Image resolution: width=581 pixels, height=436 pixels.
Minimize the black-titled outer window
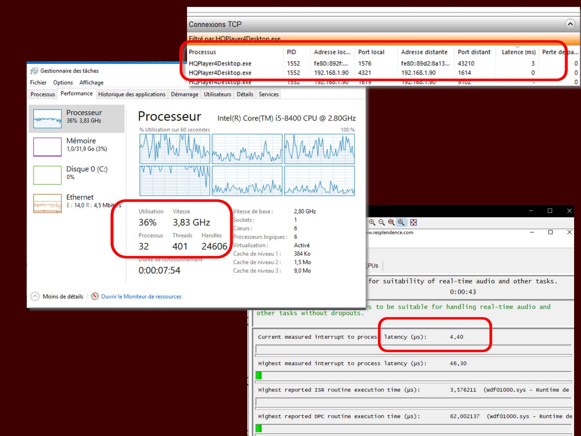[531, 211]
